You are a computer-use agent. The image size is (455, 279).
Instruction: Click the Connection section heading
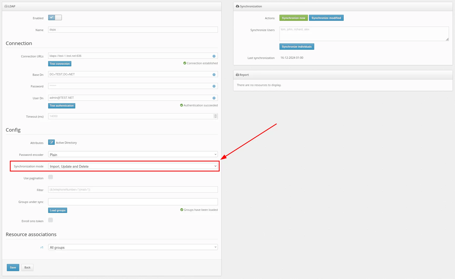[19, 43]
